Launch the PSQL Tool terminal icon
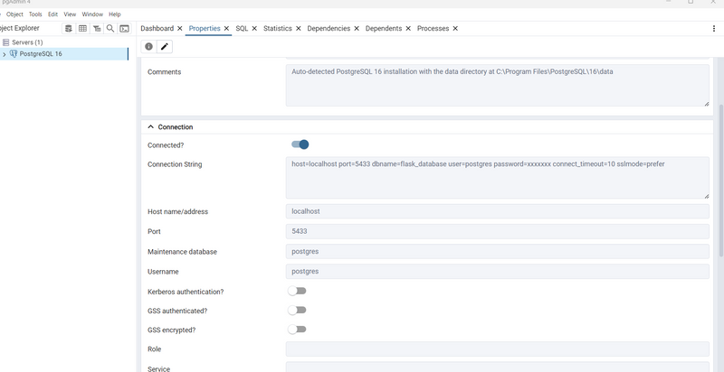Viewport: 724px width, 372px height. 125,29
